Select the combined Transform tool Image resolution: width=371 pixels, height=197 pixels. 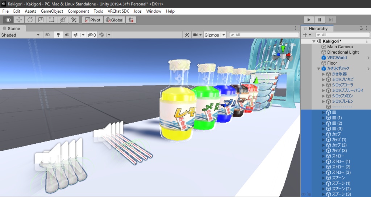tap(62, 20)
